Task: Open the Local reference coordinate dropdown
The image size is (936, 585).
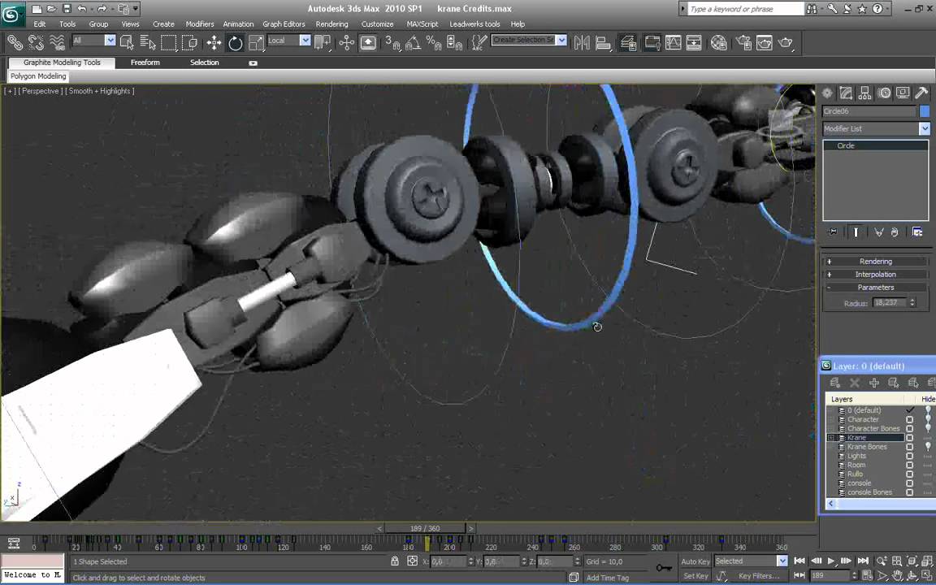Action: [x=305, y=40]
